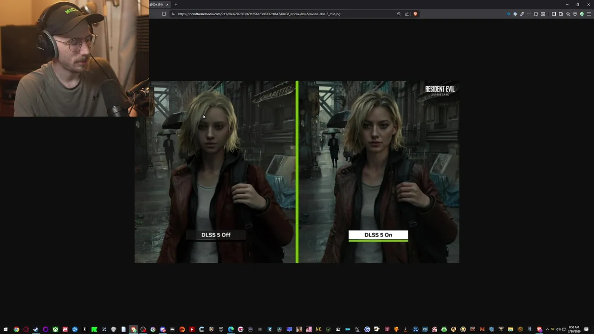Open Opera GX from the taskbar
The image size is (594, 334).
click(x=26, y=329)
